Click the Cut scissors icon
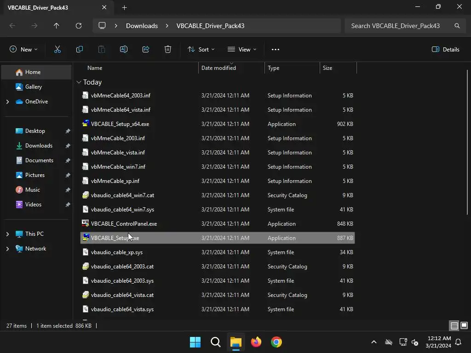Viewport: 471px width, 353px height. [57, 50]
